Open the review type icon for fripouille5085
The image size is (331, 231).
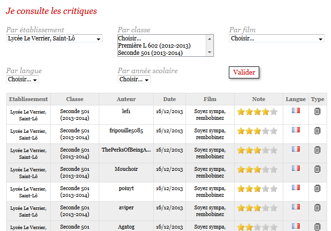tap(318, 131)
